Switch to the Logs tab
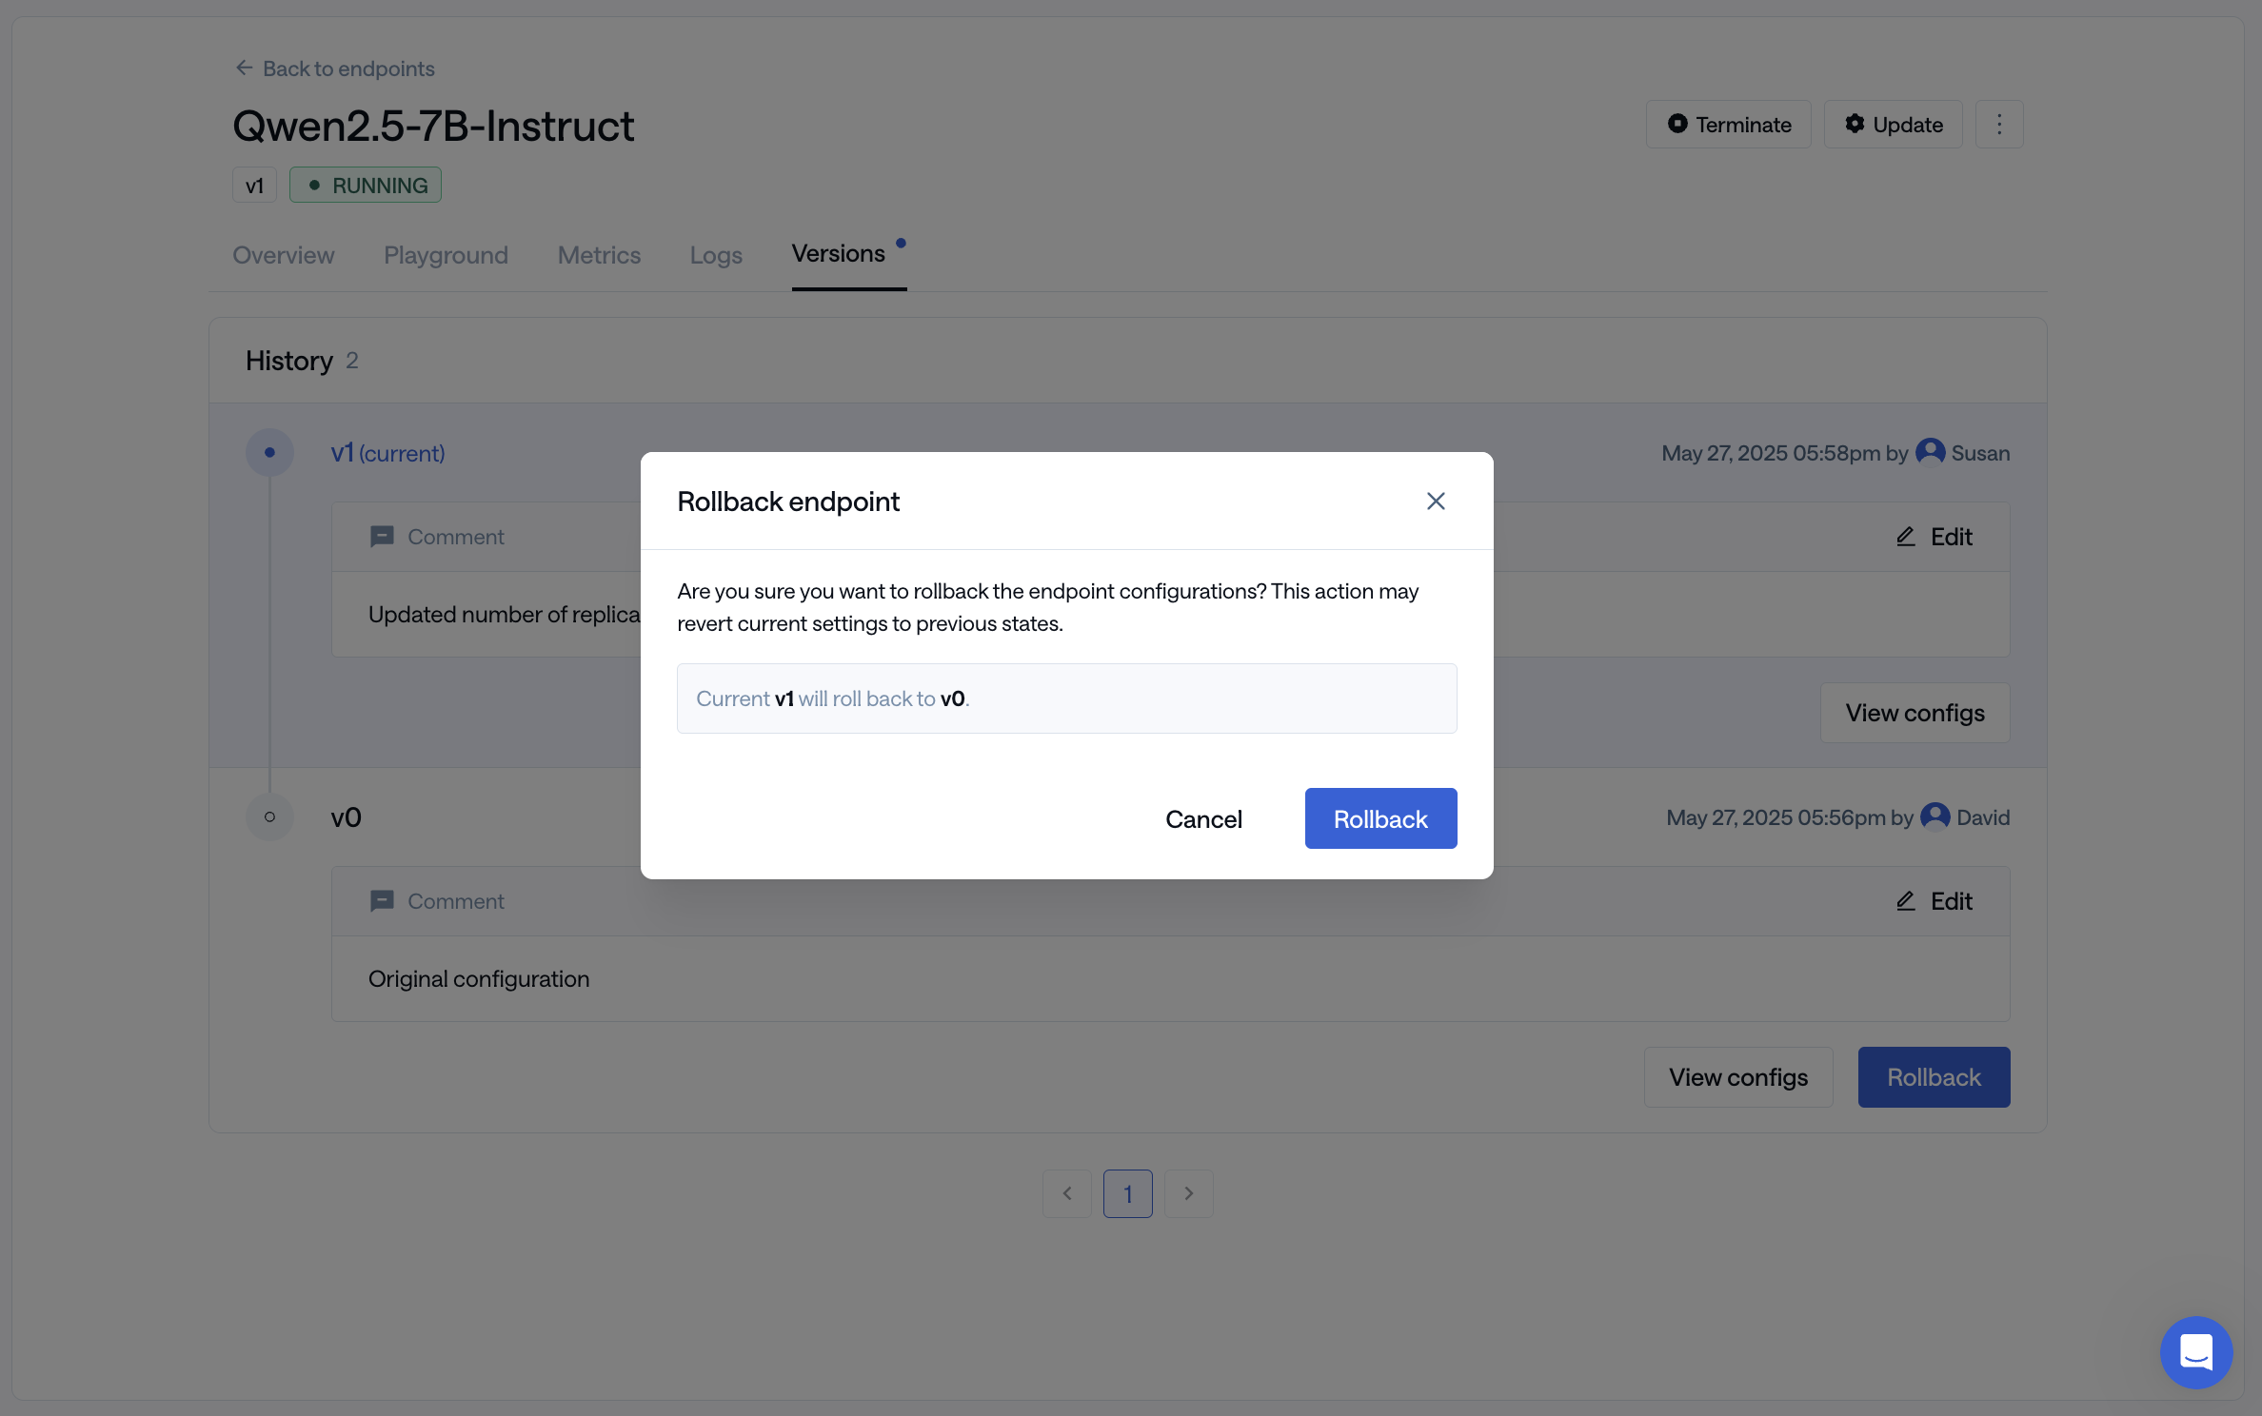This screenshot has height=1416, width=2262. 716,255
